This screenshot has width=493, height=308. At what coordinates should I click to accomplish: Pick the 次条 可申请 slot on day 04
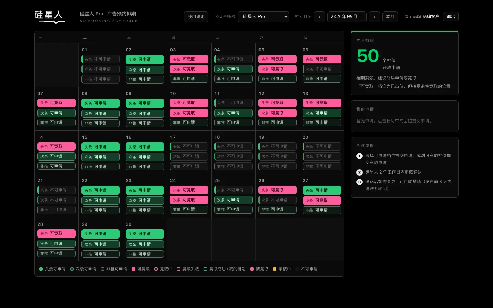pyautogui.click(x=233, y=69)
